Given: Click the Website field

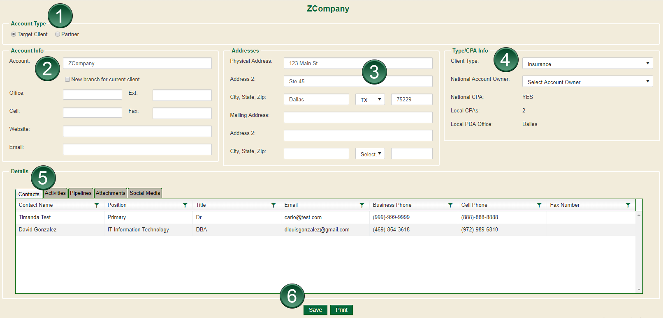Looking at the screenshot, I should (x=137, y=131).
